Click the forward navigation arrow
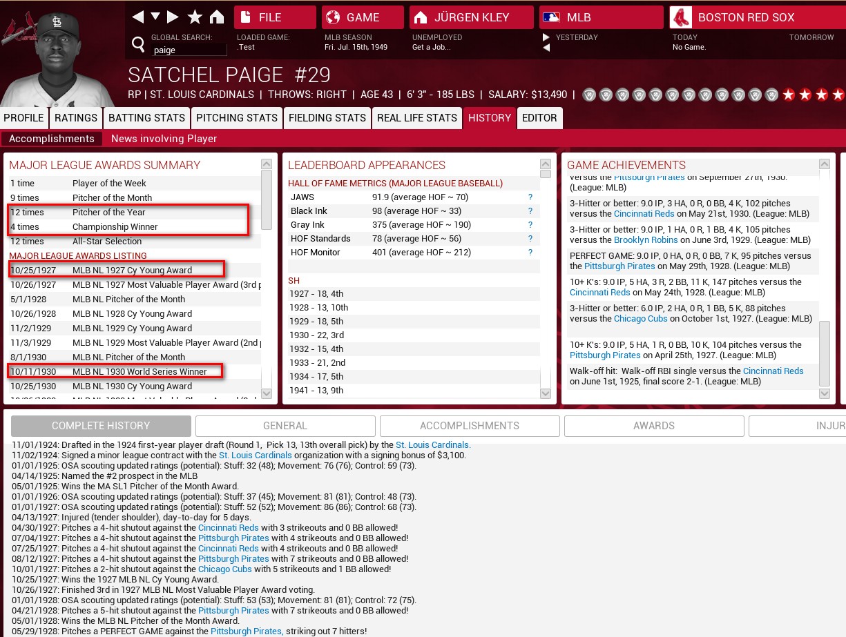This screenshot has width=846, height=637. coord(173,17)
